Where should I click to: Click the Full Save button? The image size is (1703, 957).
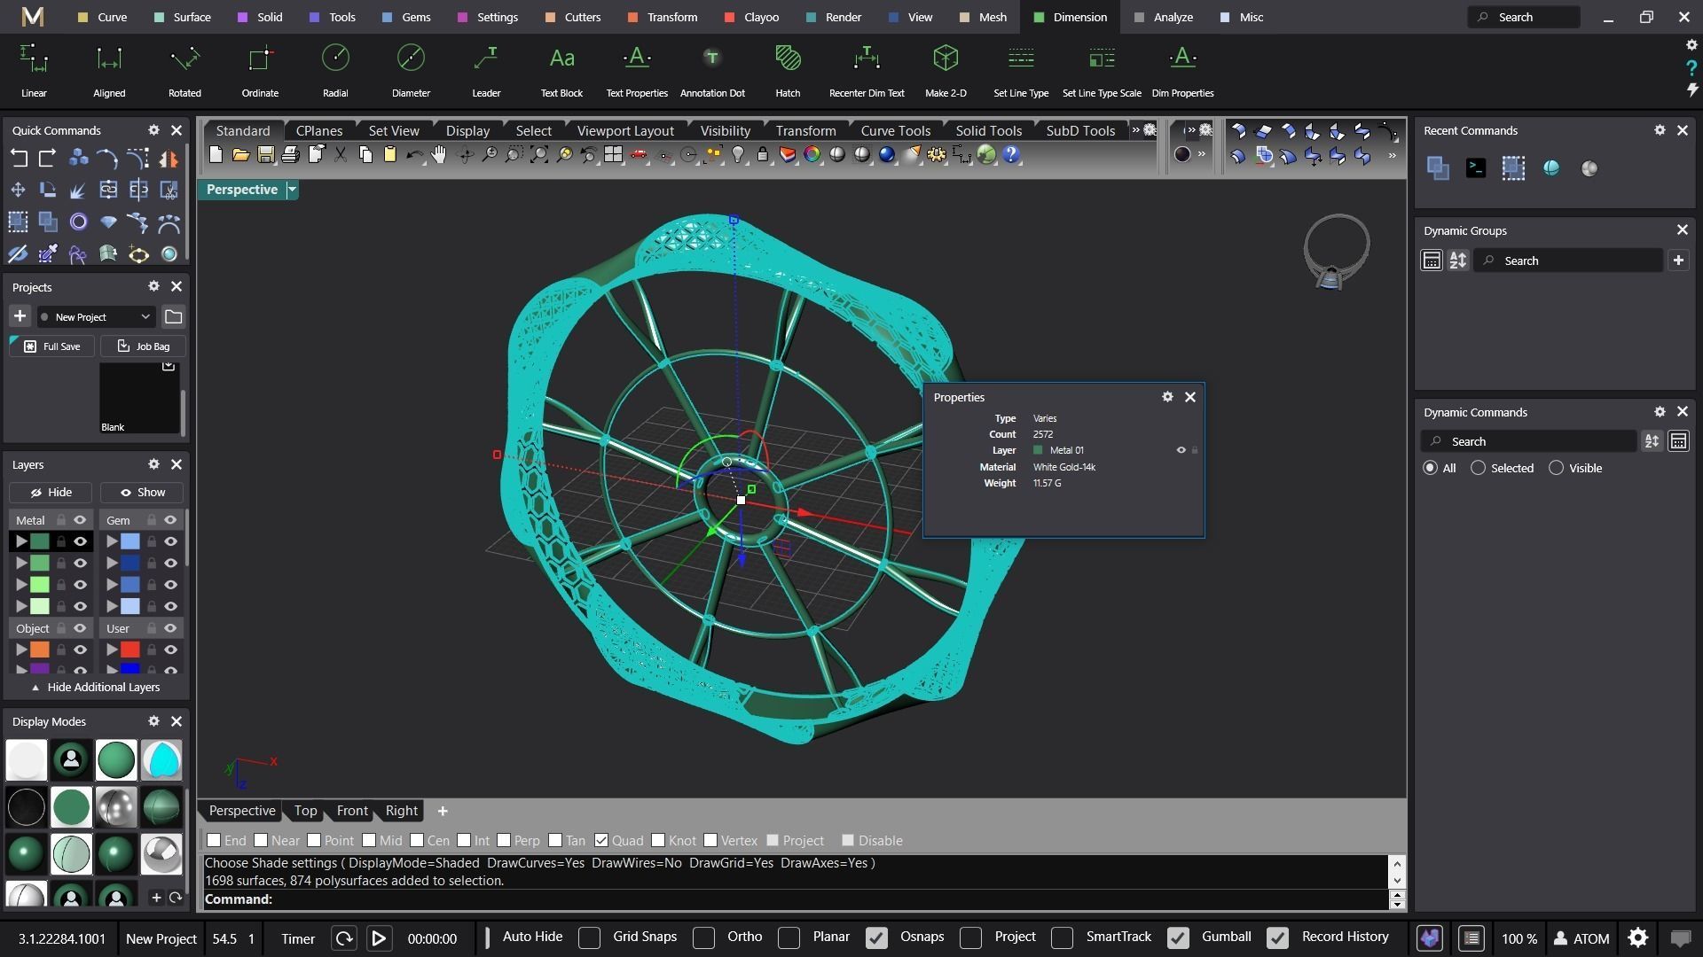tap(52, 346)
